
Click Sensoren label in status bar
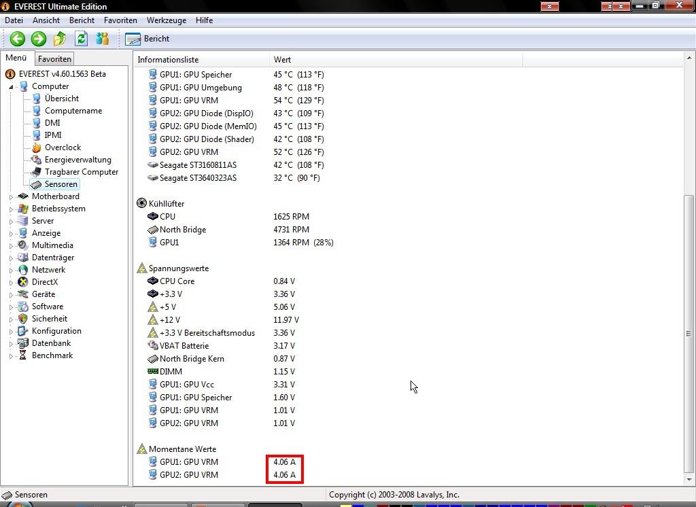click(31, 495)
